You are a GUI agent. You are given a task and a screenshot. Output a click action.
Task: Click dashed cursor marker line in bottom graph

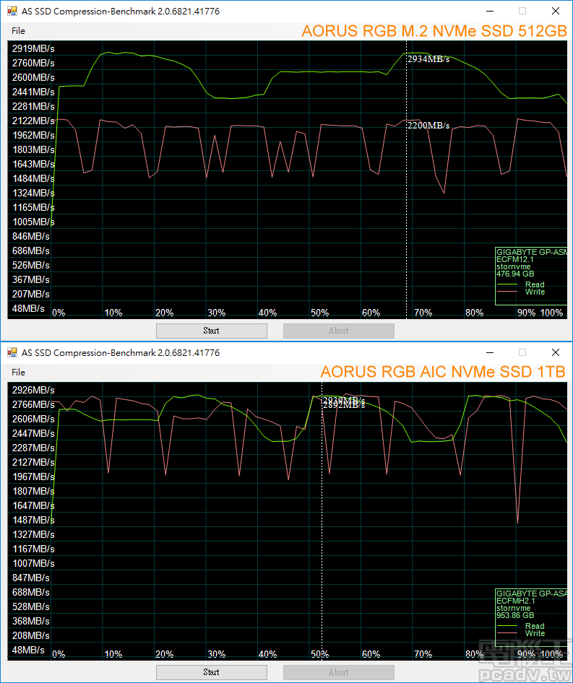pos(322,521)
